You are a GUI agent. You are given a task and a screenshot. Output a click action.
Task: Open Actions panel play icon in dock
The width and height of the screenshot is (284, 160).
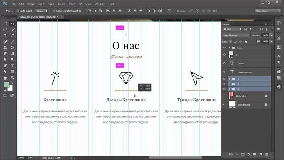click(279, 29)
